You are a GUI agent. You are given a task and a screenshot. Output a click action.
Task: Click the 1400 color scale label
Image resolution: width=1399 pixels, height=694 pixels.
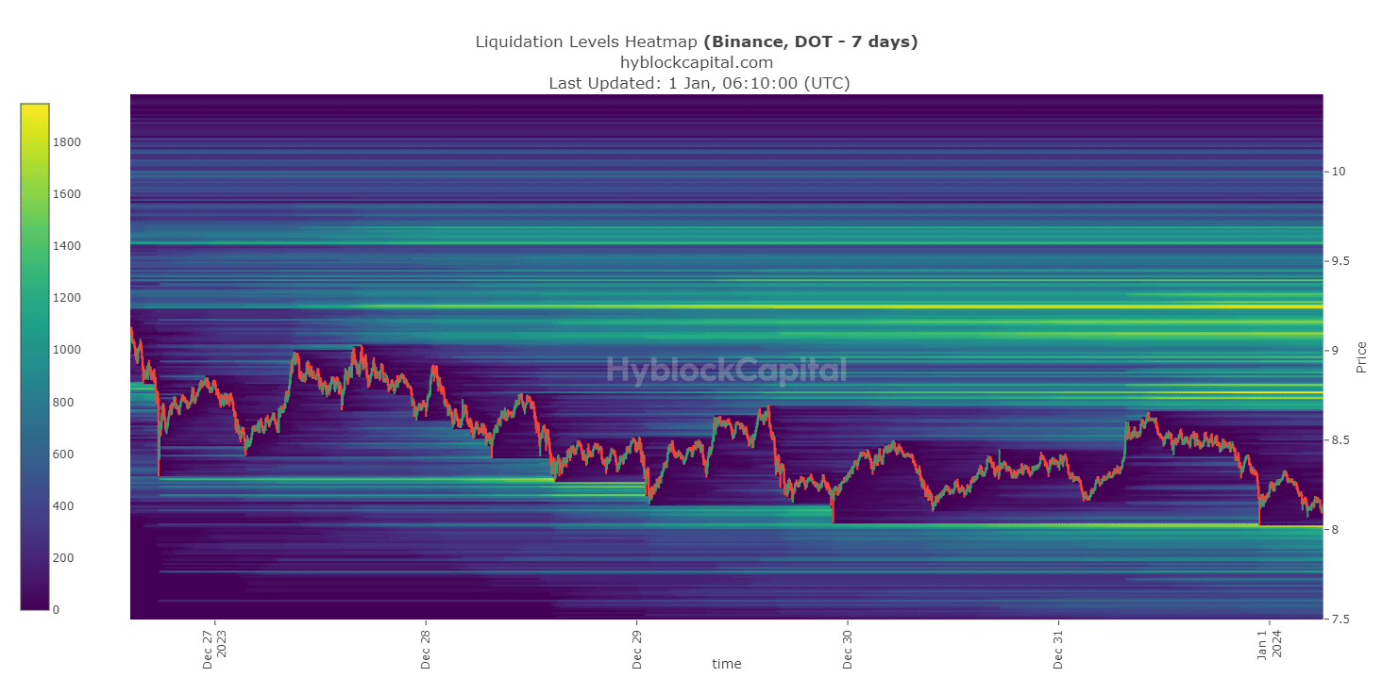coord(67,246)
